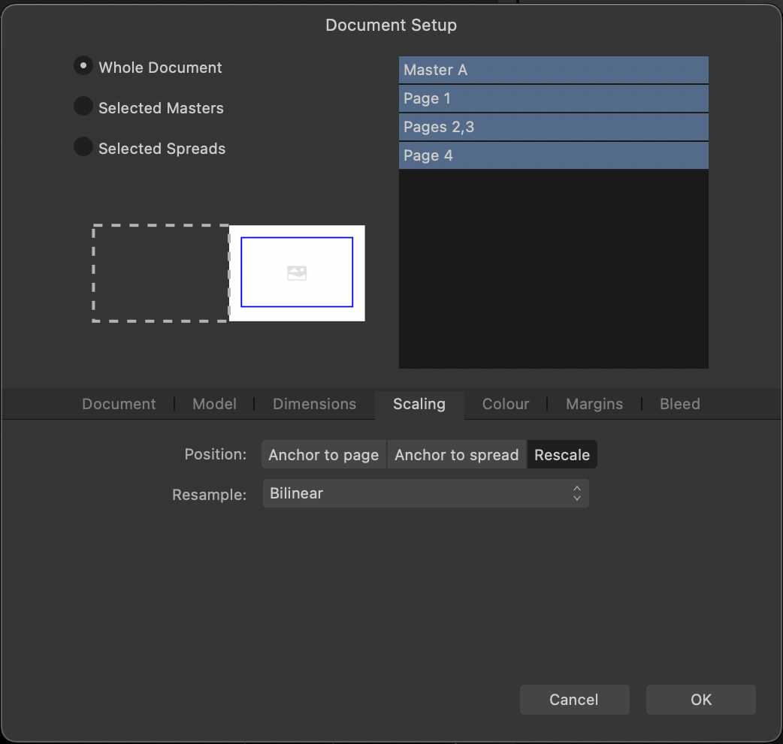This screenshot has height=744, width=783.
Task: Open the Resample dropdown showing Bilinear
Action: [x=425, y=493]
